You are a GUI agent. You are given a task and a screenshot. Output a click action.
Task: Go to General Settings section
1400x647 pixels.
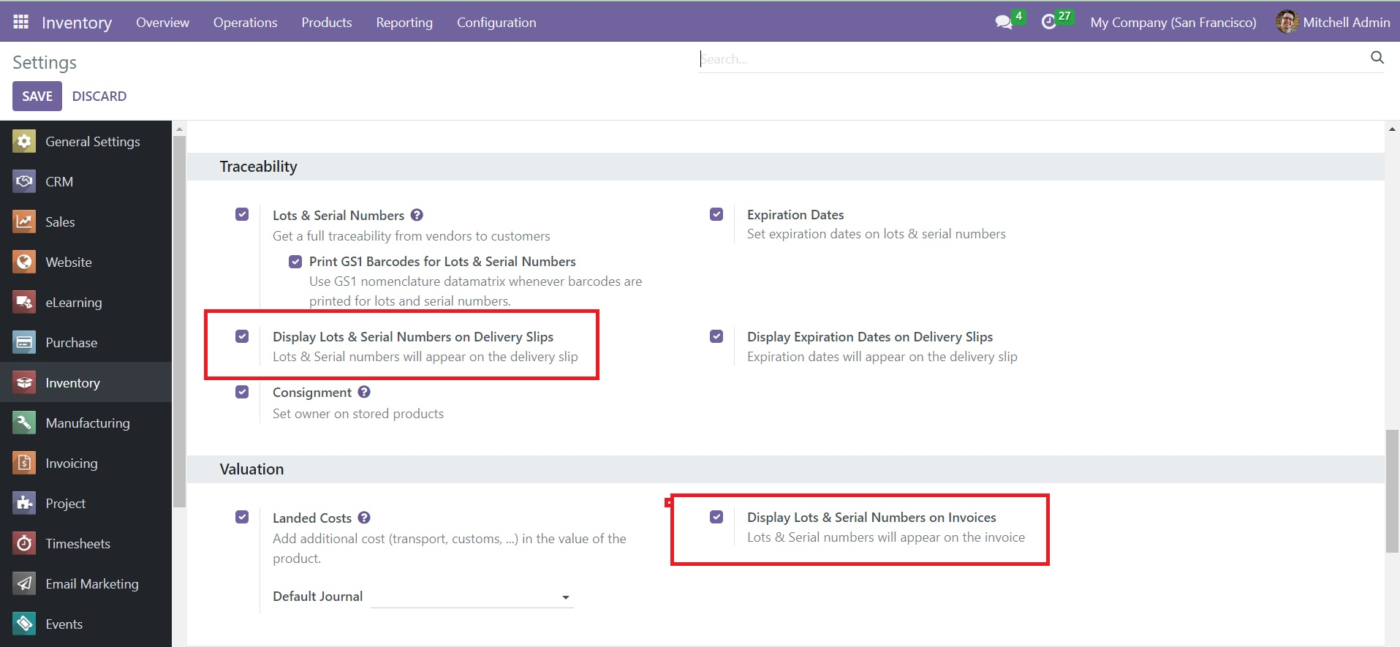tap(86, 141)
